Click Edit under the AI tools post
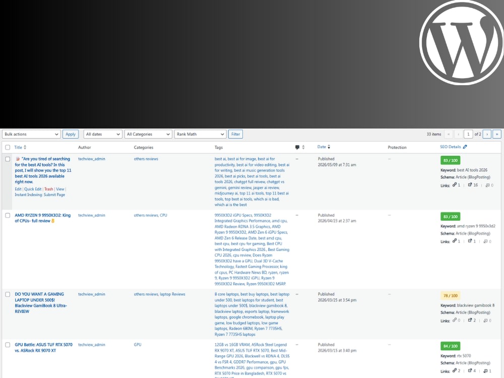 [18, 189]
